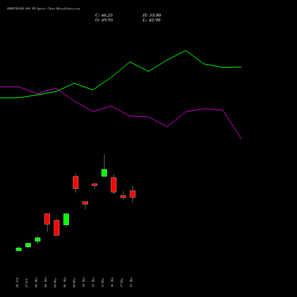Click the 12 Mar date label
The height and width of the screenshot is (297, 297).
point(93,282)
